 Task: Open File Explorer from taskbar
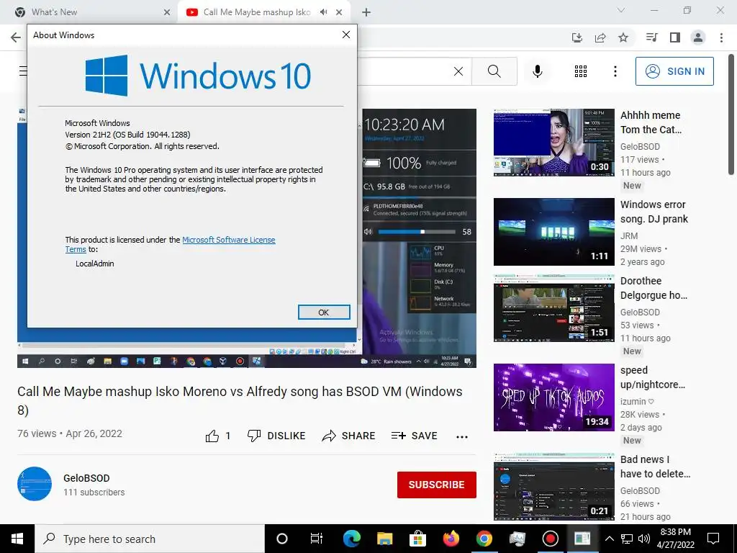click(384, 539)
